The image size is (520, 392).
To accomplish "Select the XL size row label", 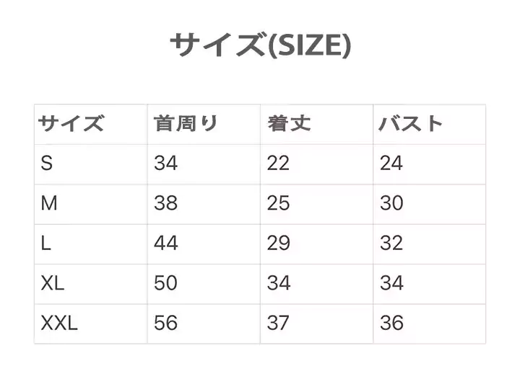I will (x=53, y=283).
